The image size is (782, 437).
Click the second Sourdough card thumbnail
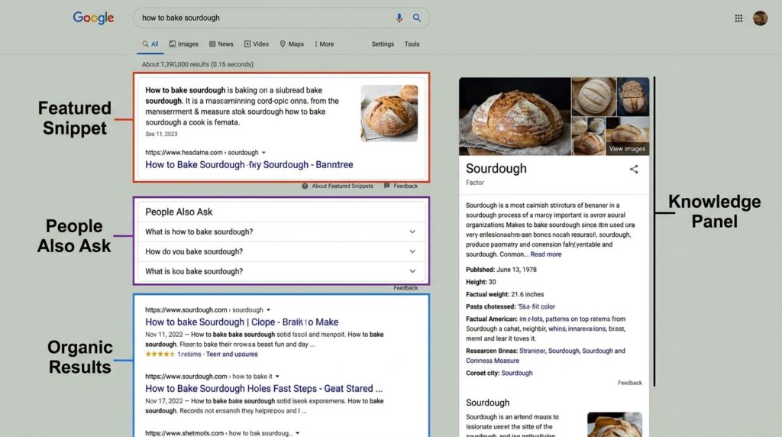(x=615, y=425)
